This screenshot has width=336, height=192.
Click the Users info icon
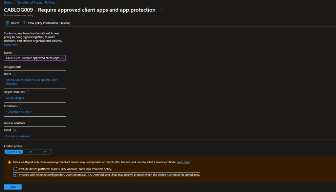click(14, 74)
